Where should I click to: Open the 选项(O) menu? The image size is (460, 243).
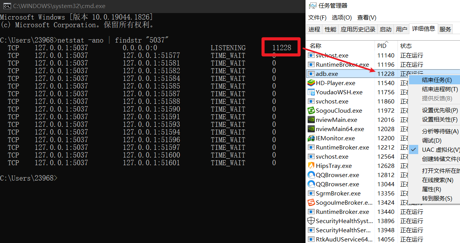point(342,18)
